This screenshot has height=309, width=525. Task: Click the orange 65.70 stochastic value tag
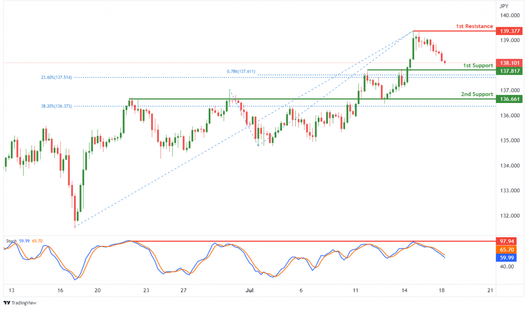[x=507, y=250]
